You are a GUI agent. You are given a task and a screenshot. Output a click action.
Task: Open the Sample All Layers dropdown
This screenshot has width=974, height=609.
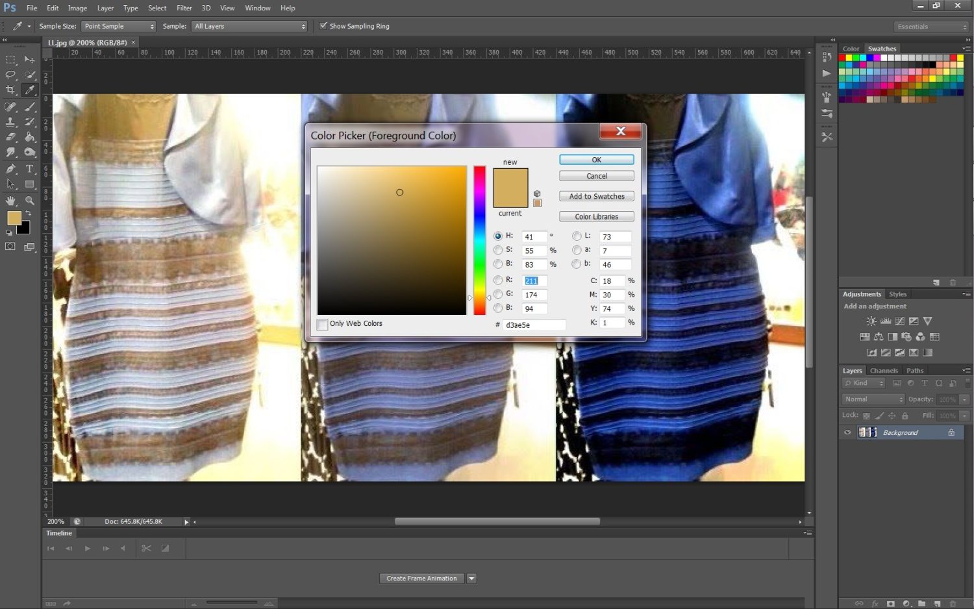click(x=249, y=26)
